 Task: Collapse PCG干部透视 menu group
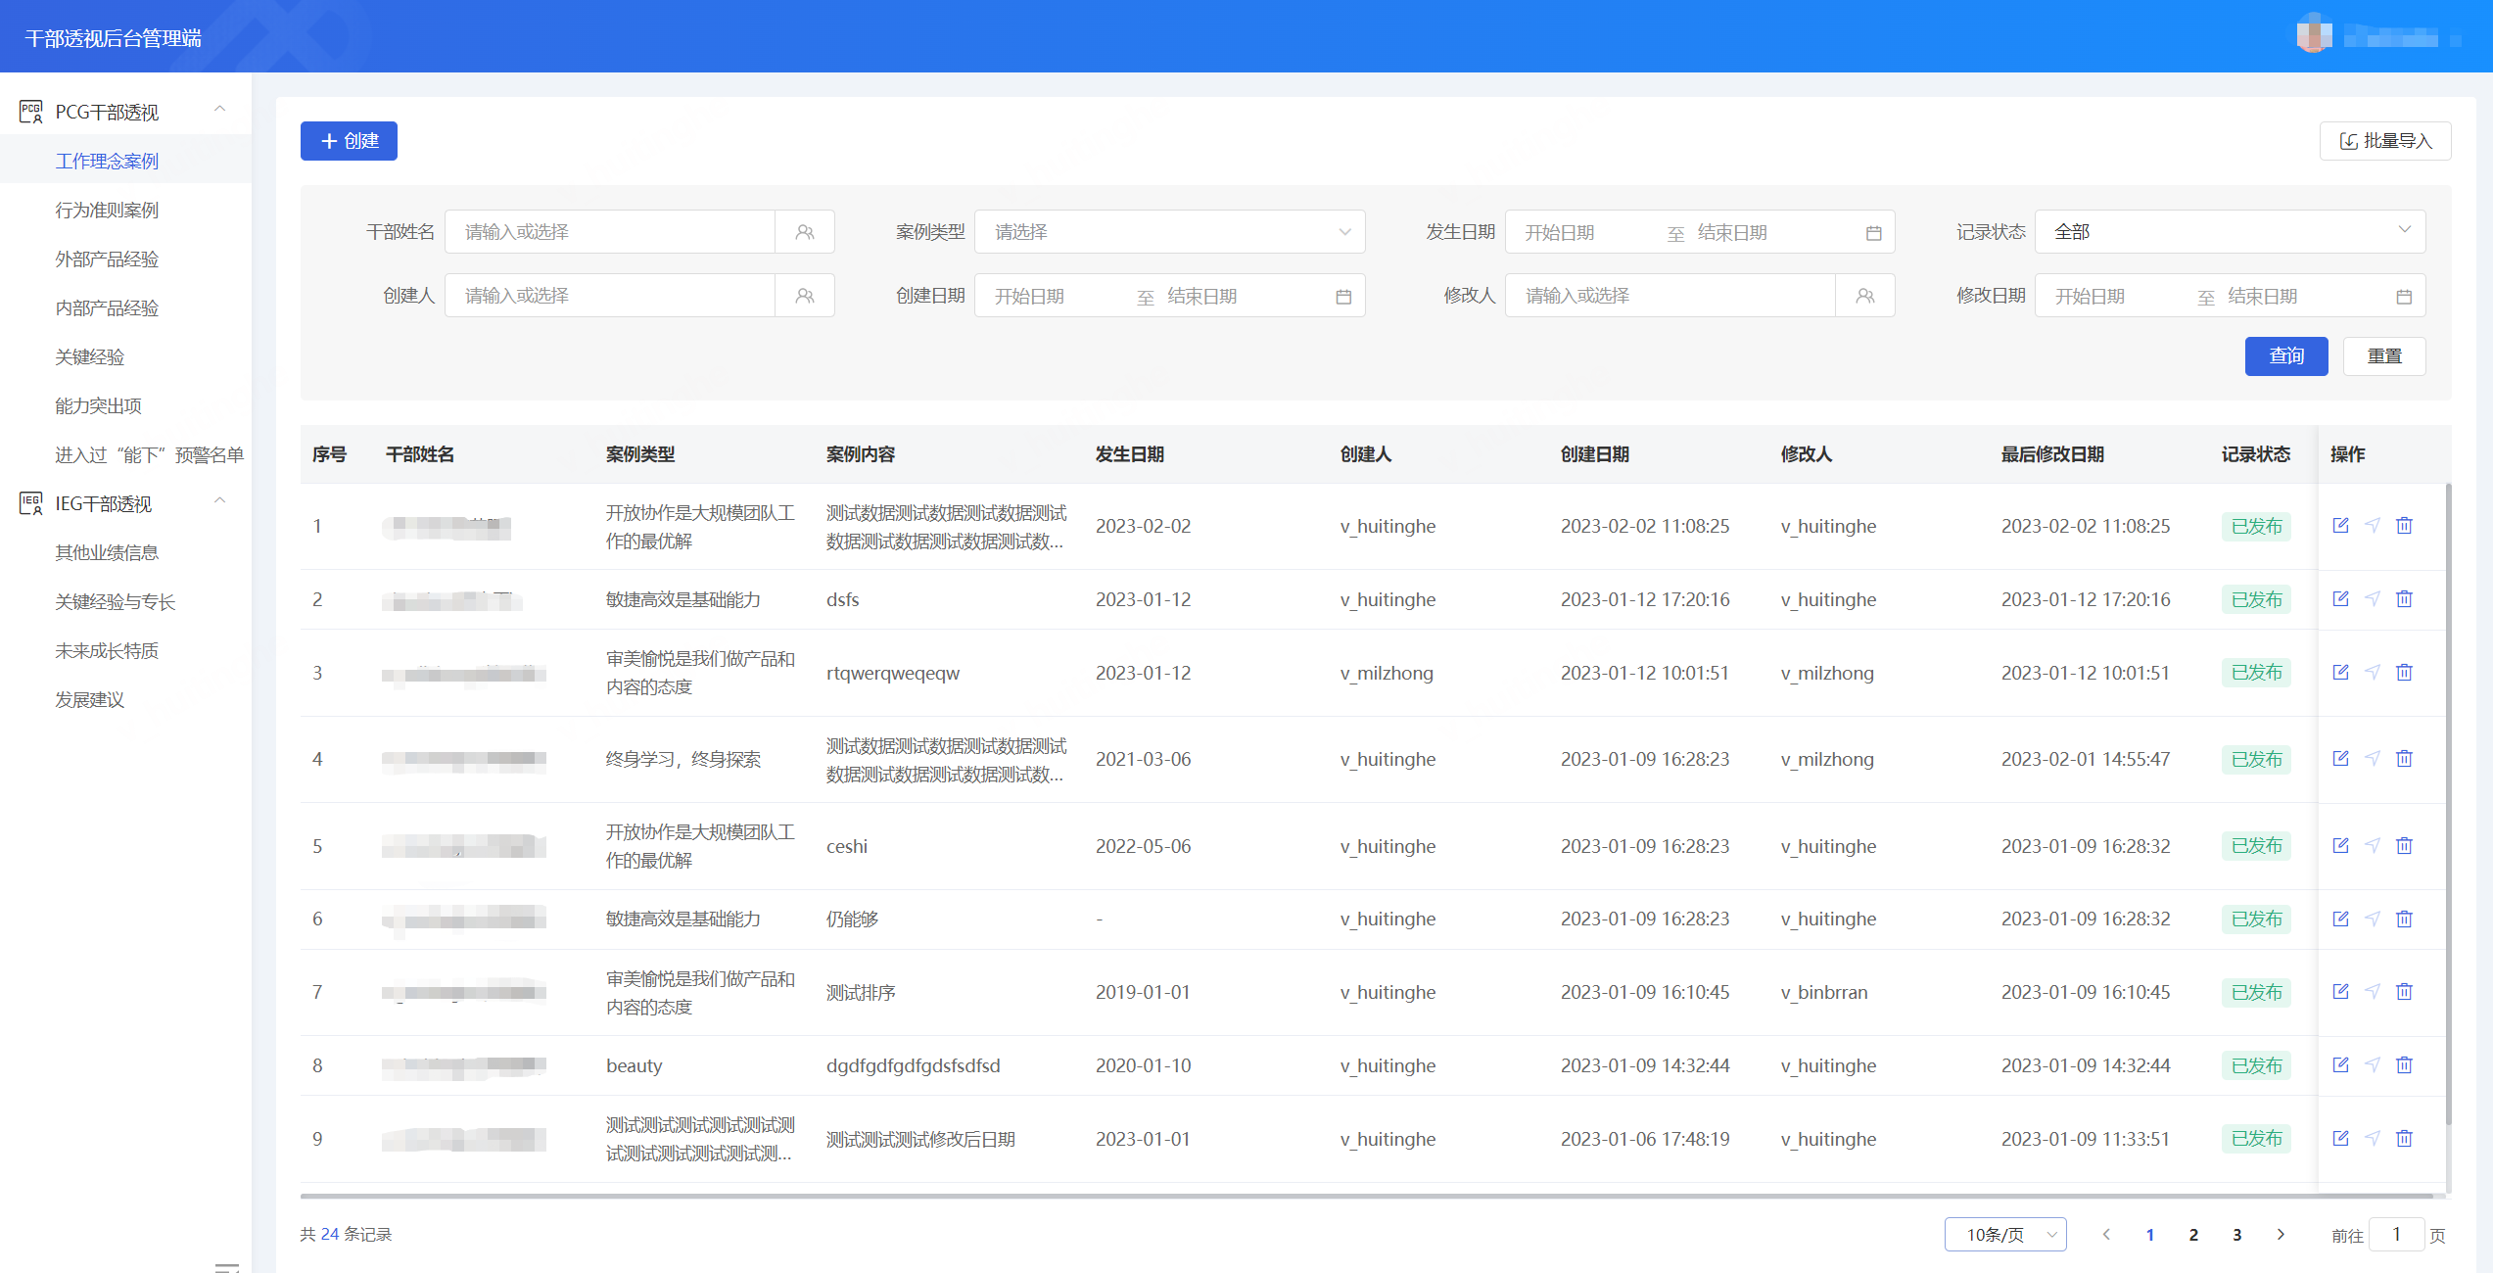point(220,110)
